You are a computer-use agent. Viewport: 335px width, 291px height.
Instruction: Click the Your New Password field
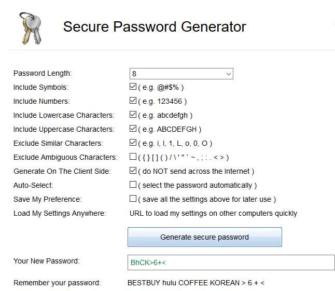(x=231, y=262)
